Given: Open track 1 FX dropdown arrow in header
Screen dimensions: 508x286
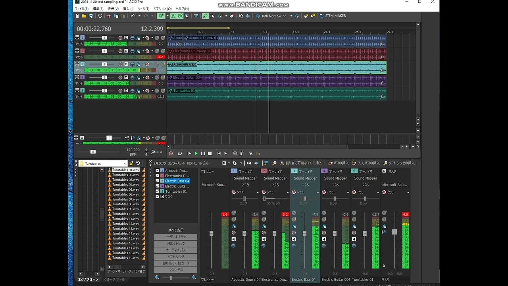Looking at the screenshot, I should [143, 38].
